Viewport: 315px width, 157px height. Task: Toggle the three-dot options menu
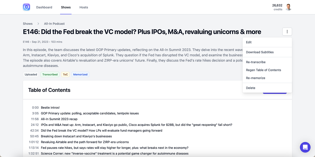287,32
